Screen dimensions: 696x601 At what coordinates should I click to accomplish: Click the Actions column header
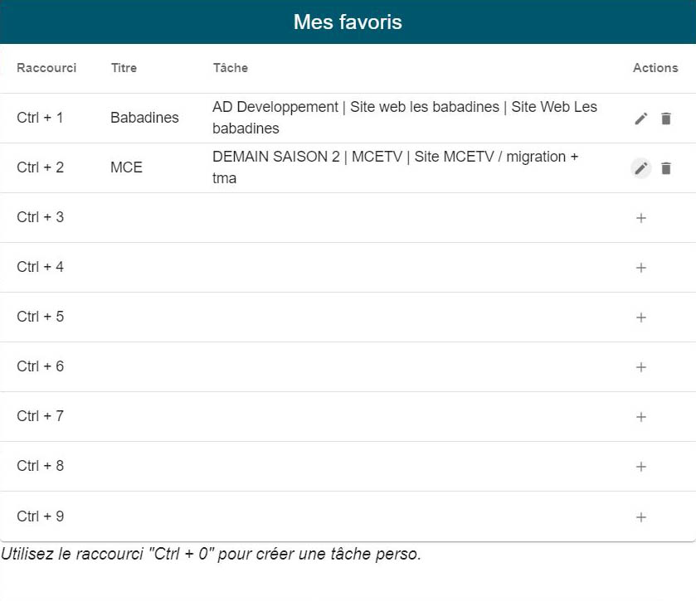[x=655, y=68]
